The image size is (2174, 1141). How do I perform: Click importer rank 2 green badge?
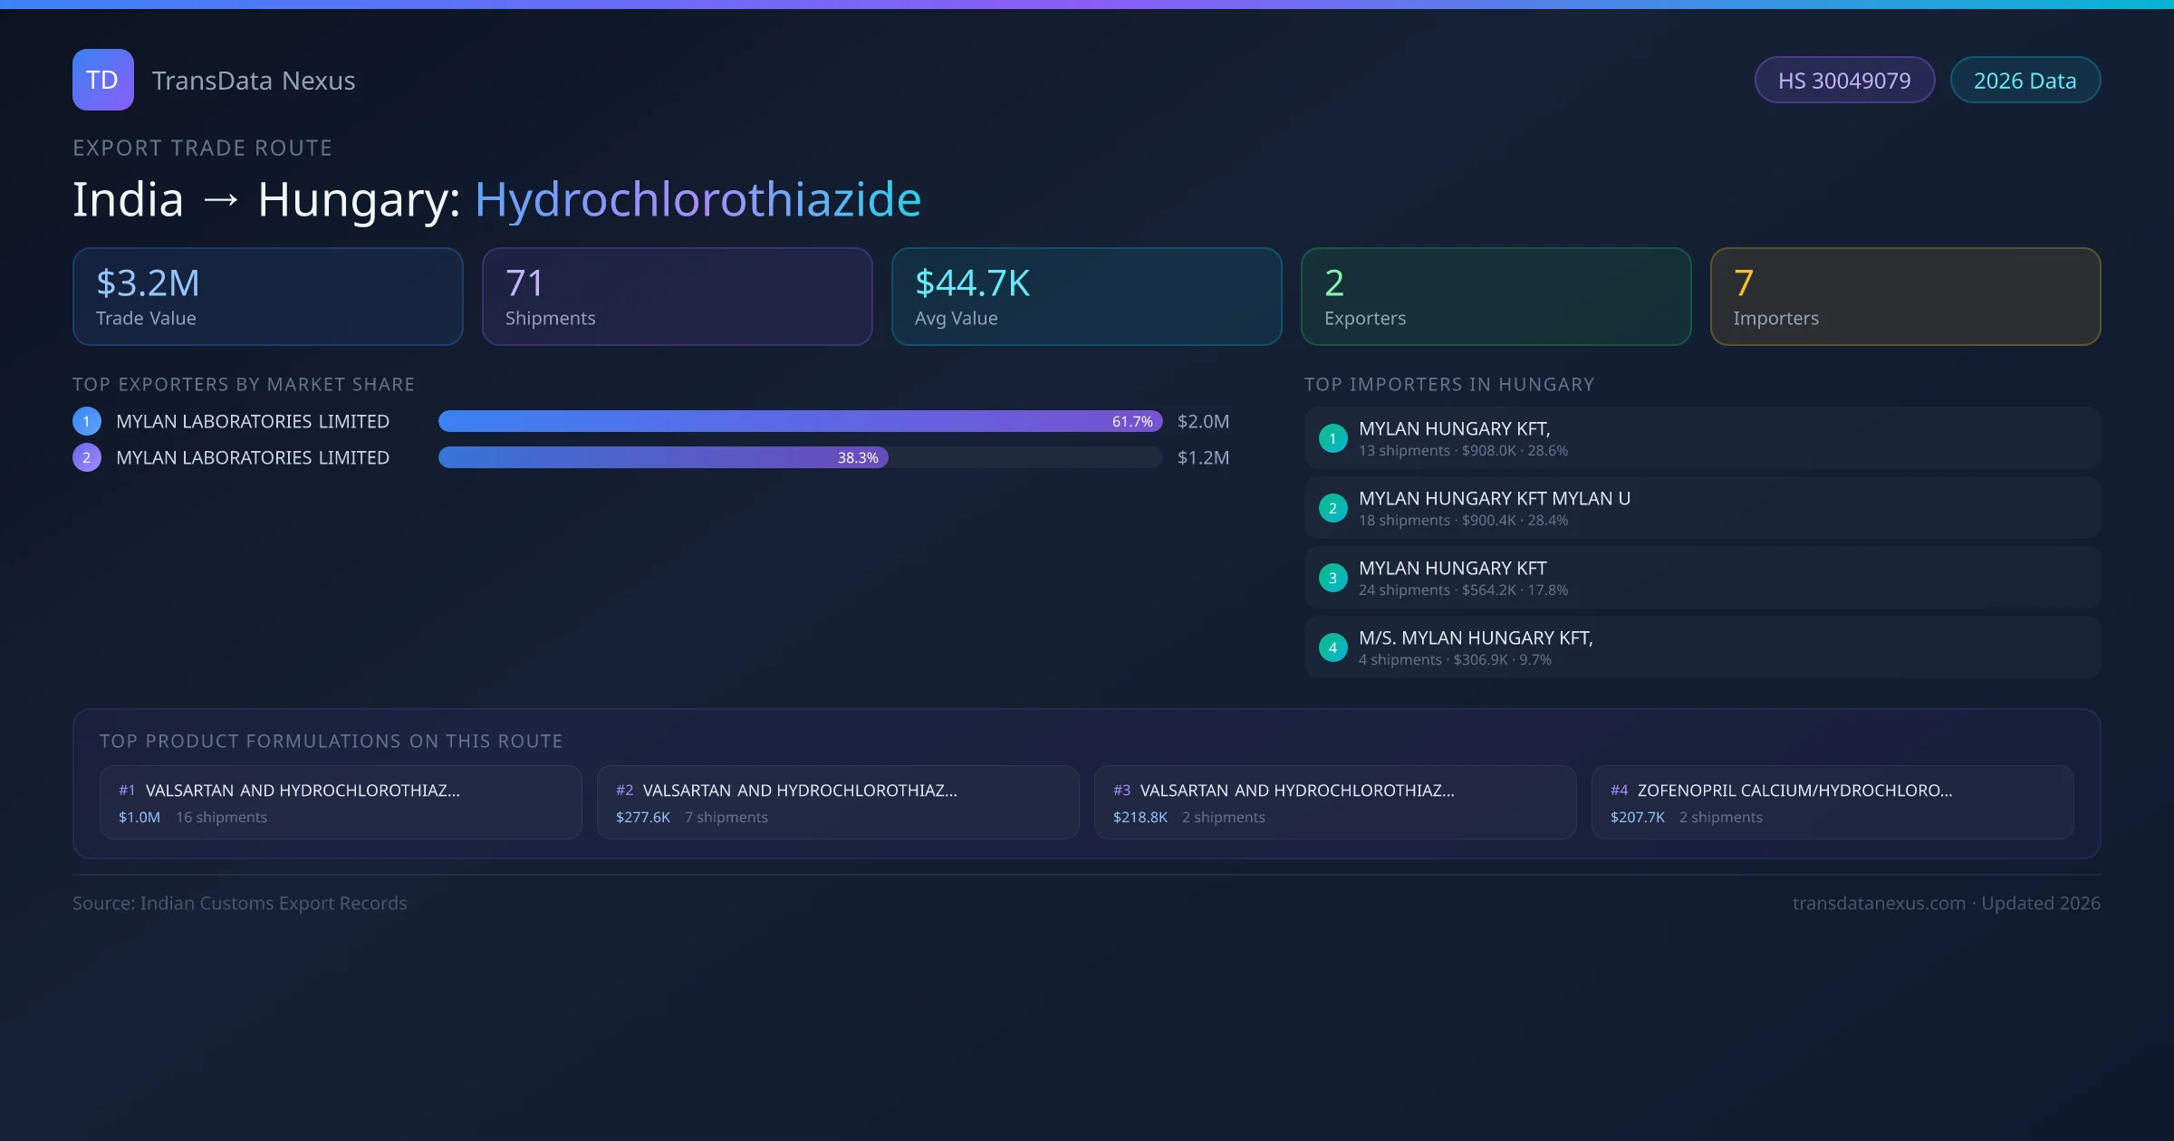[x=1332, y=508]
